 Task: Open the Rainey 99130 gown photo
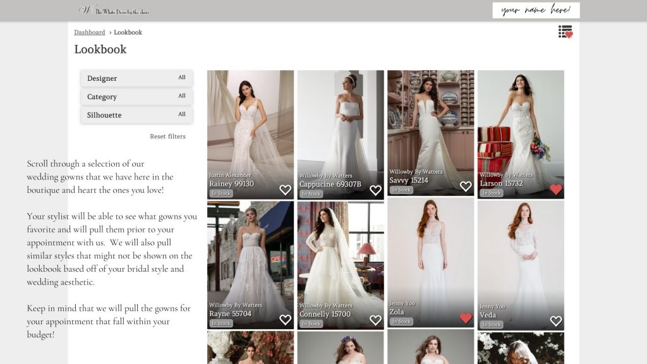click(x=250, y=120)
